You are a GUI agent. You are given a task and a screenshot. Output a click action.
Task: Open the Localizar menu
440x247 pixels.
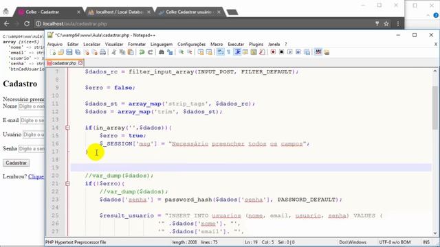(91, 44)
